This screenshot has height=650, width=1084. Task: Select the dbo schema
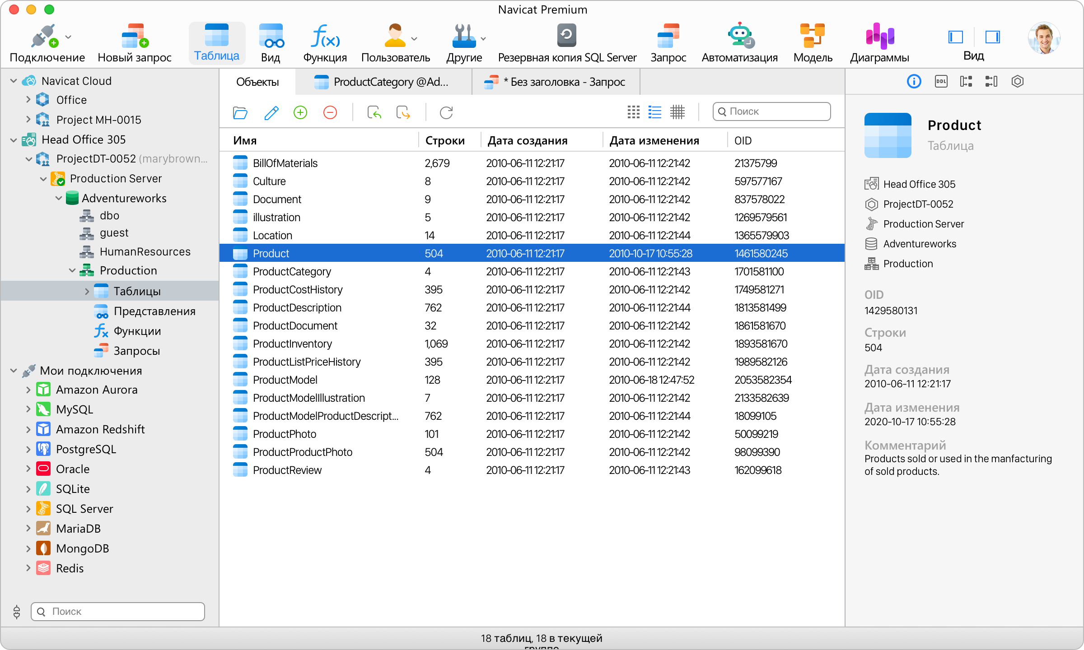coord(109,215)
